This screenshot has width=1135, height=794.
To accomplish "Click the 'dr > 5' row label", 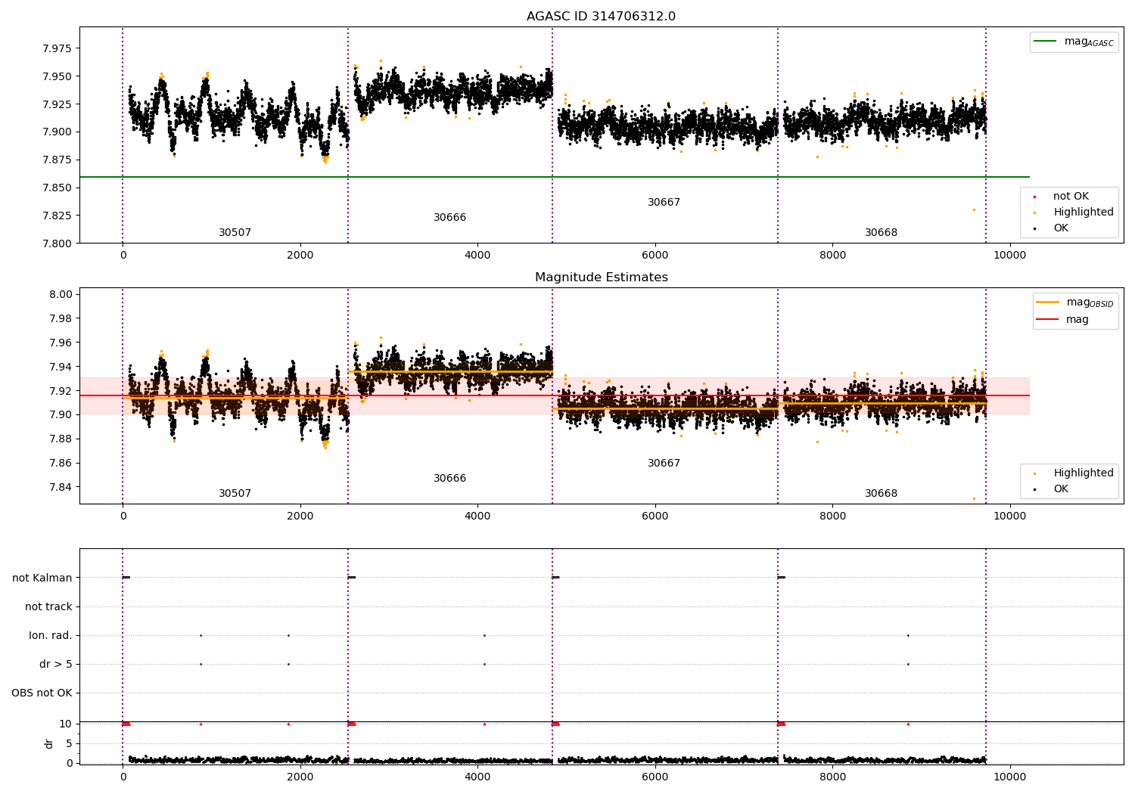I will [56, 665].
